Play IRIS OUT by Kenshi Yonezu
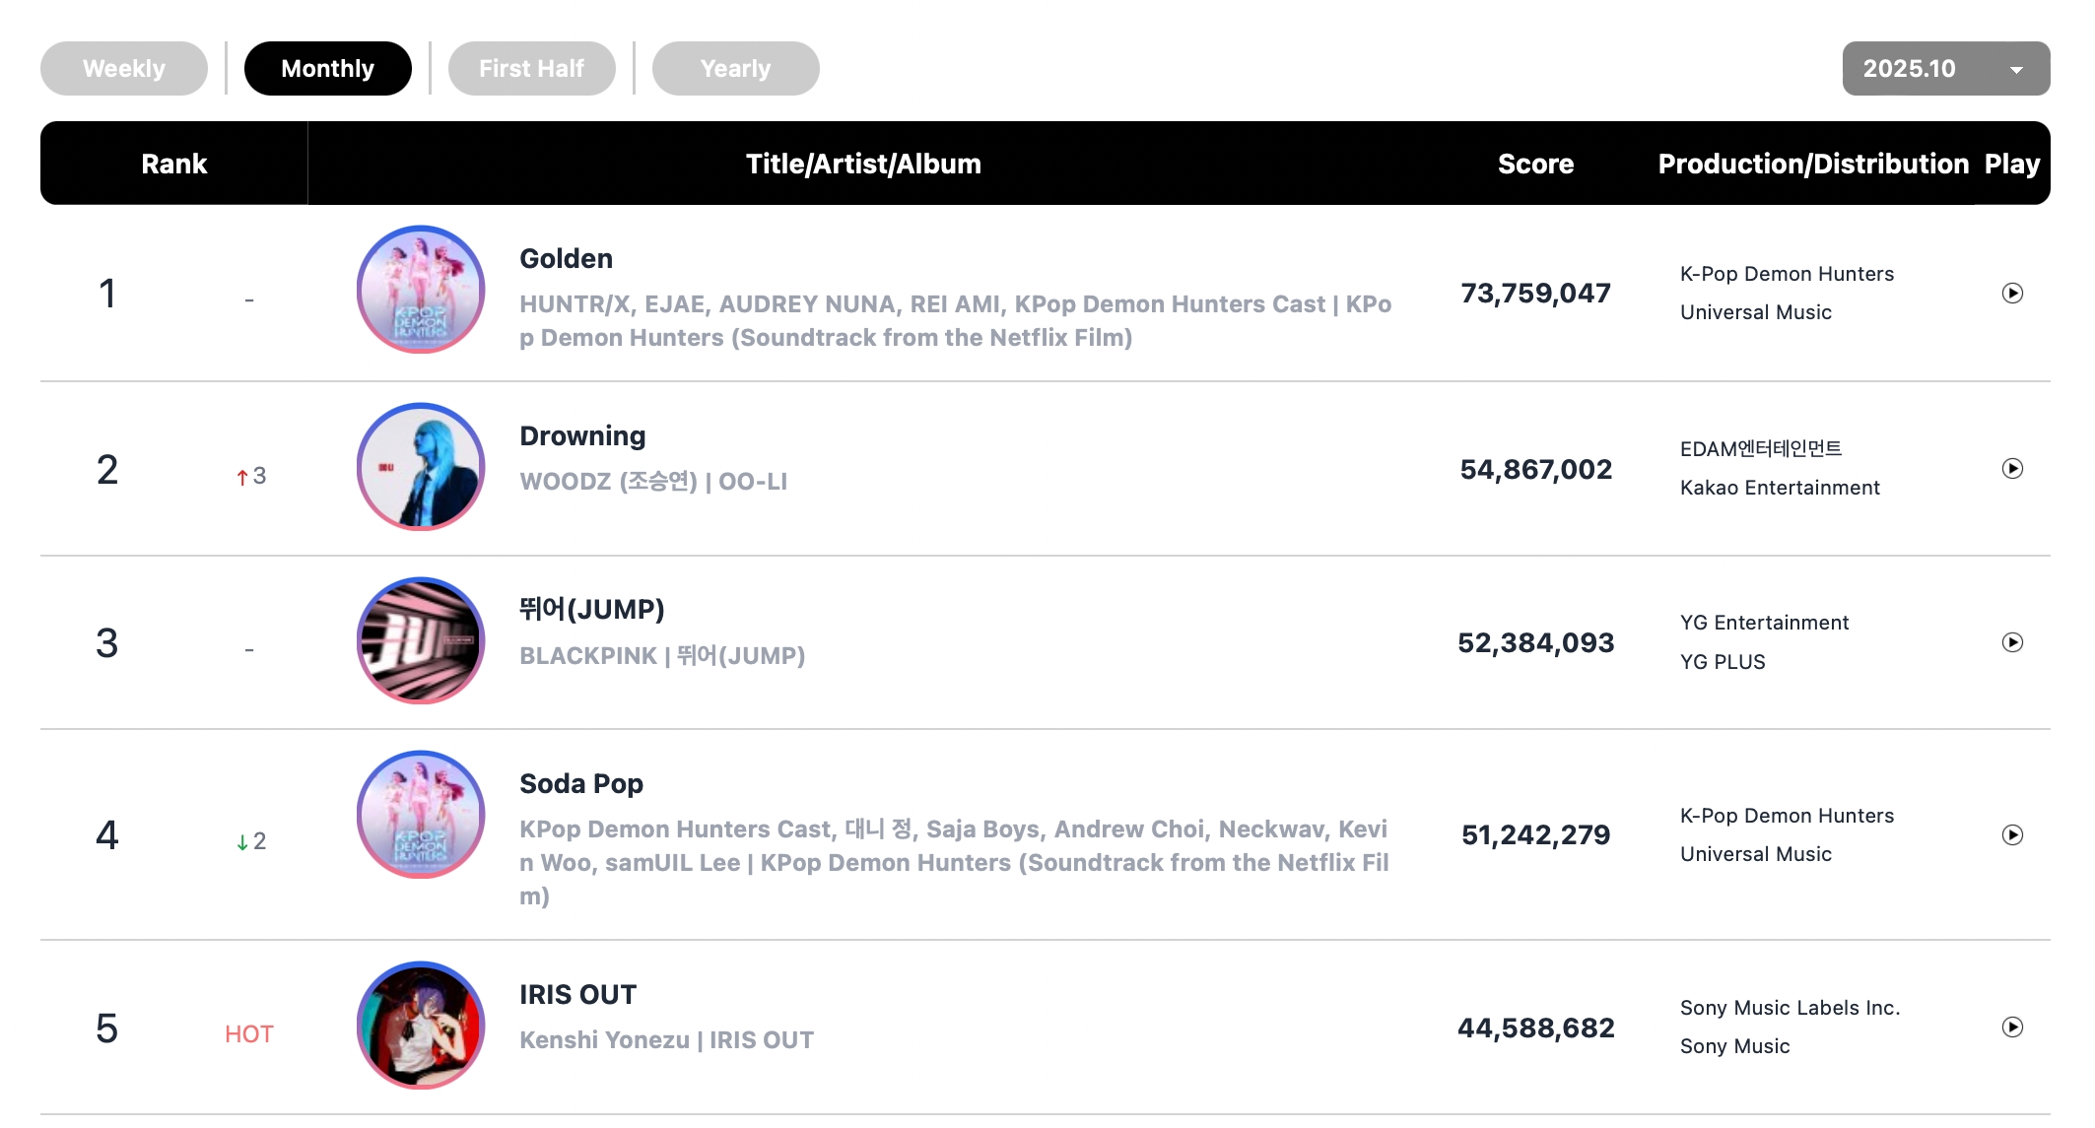The image size is (2095, 1128). click(2012, 1028)
